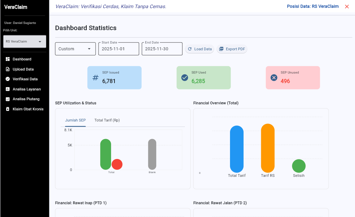Expand the Pilih Unit selector
355x217 pixels.
(x=24, y=41)
